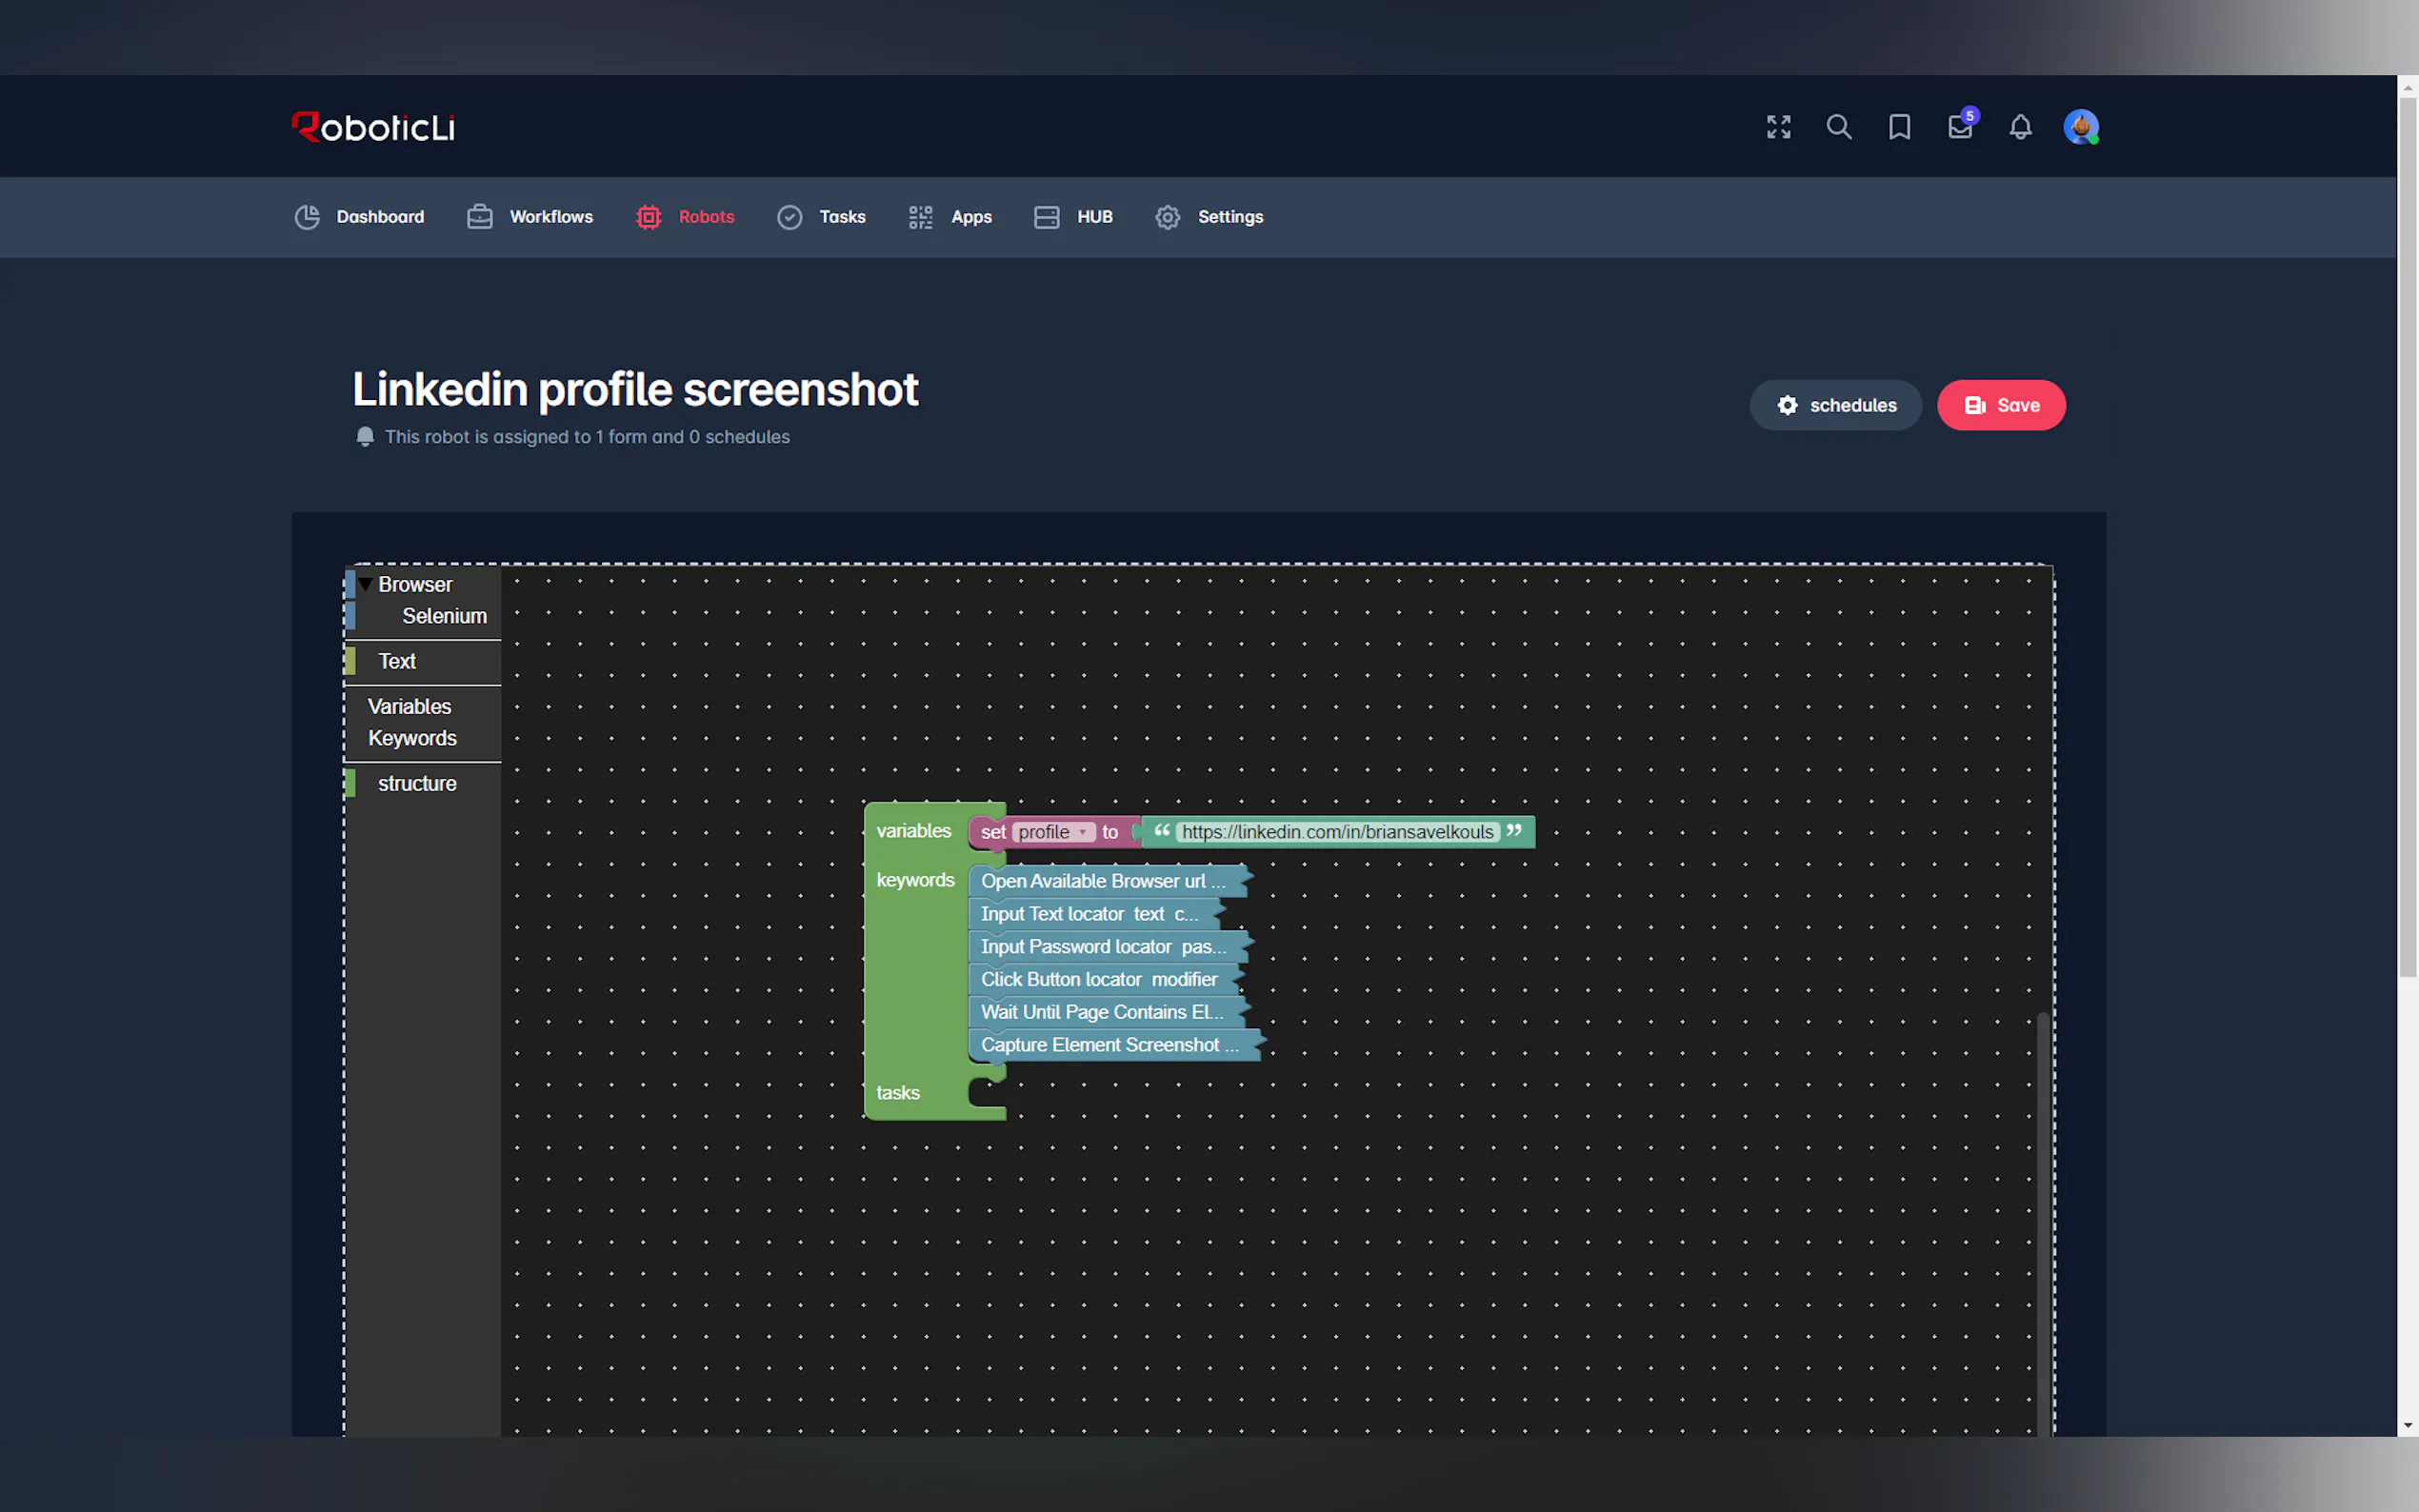Collapse the Browser category triangle
The width and height of the screenshot is (2419, 1512).
coord(366,584)
